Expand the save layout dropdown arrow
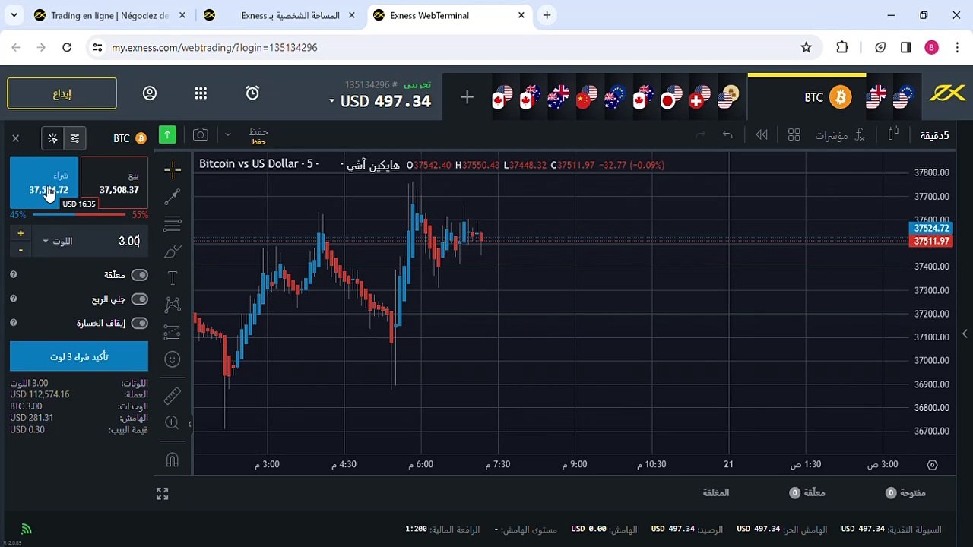The height and width of the screenshot is (547, 973). click(227, 134)
